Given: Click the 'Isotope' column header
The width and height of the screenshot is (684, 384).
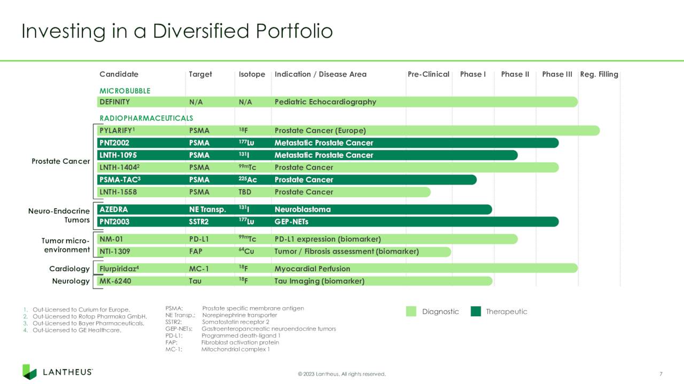Looking at the screenshot, I should [252, 74].
